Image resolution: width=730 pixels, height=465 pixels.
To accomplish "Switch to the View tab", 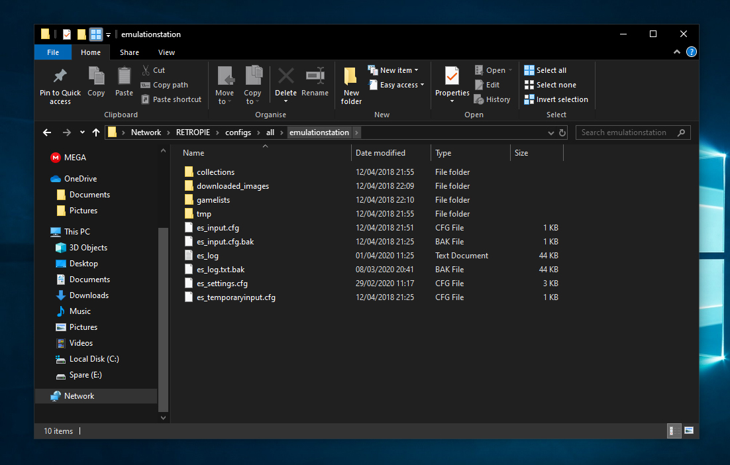I will tap(166, 52).
